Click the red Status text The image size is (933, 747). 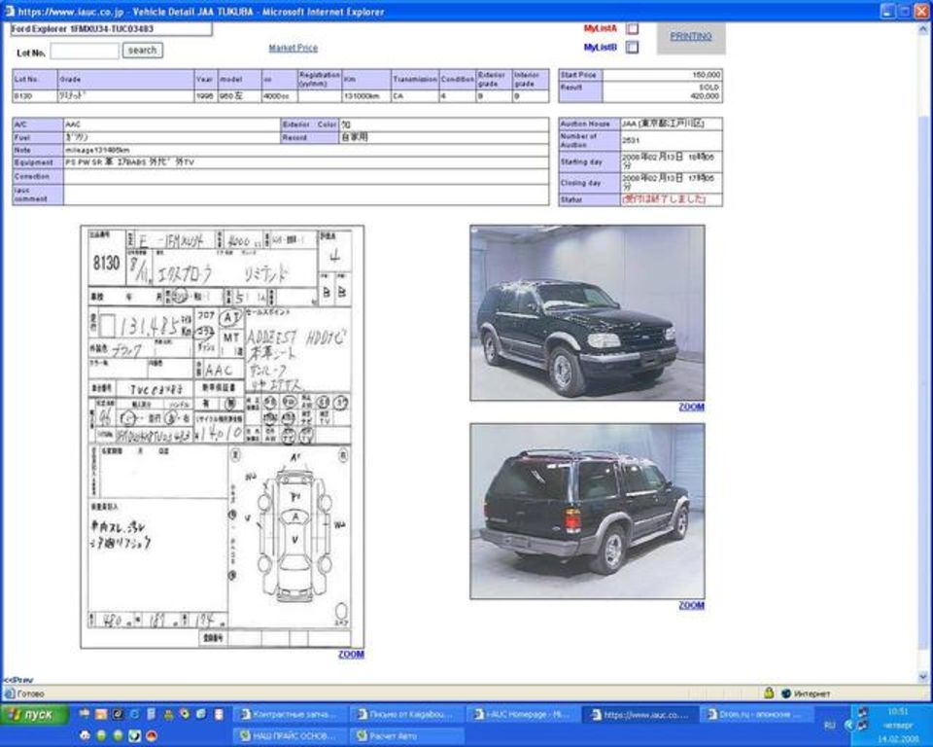[x=664, y=199]
